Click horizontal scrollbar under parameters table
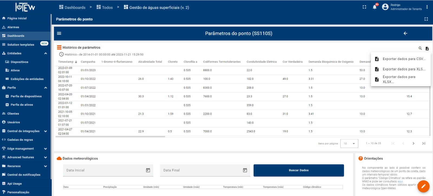The width and height of the screenshot is (433, 196). (110, 137)
